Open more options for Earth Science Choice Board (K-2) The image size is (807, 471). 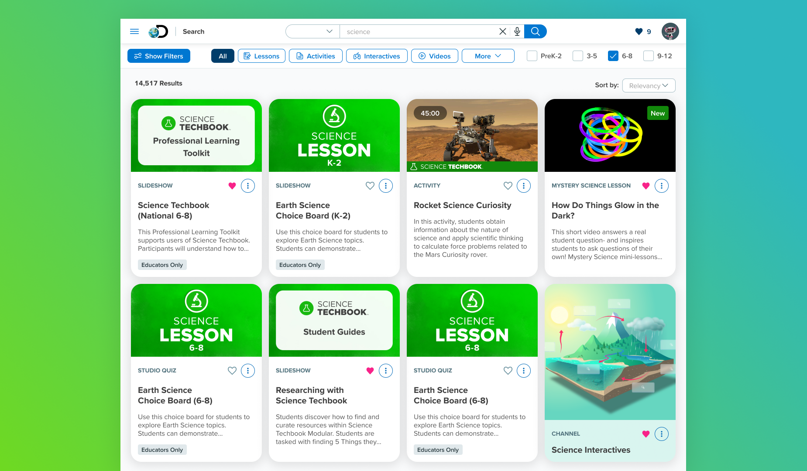pos(386,186)
